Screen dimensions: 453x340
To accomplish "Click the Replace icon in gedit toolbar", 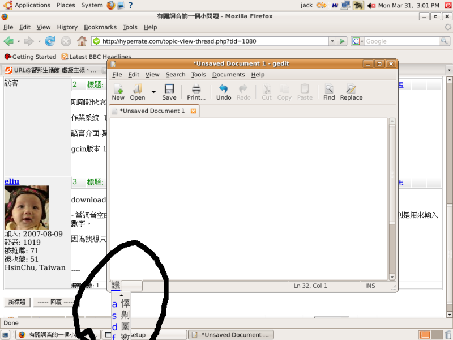I will [351, 91].
